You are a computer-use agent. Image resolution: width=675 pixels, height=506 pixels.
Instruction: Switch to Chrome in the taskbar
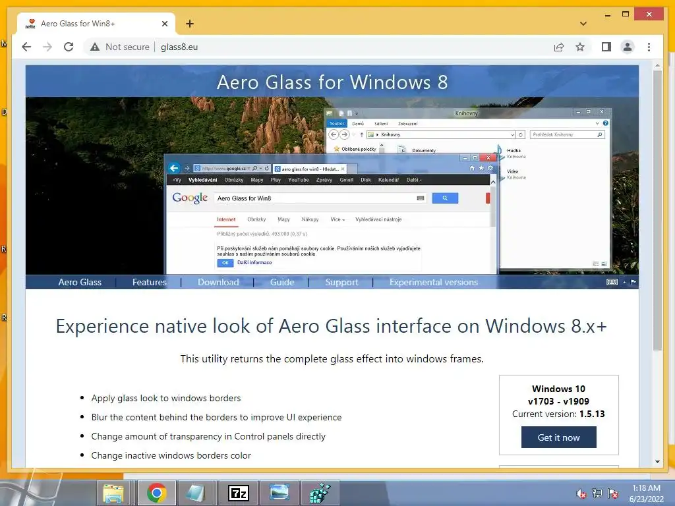coord(157,493)
